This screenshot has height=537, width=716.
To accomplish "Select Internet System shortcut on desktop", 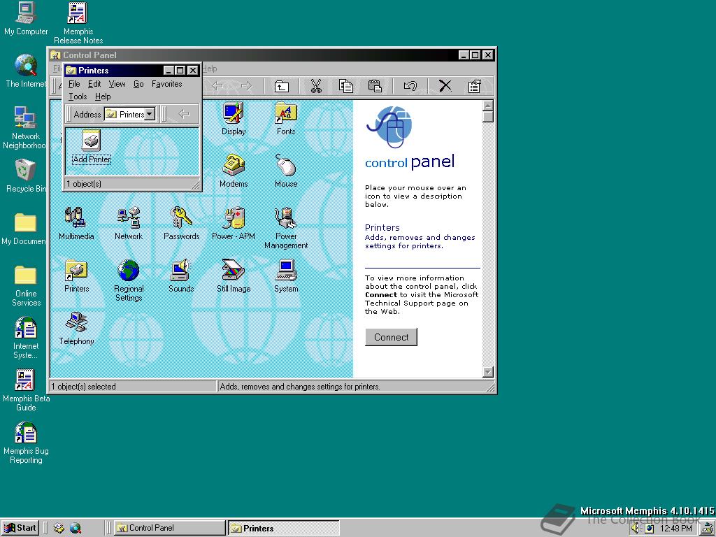I will coord(26,338).
